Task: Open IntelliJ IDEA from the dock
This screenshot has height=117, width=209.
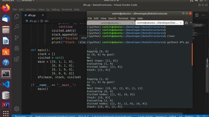Action: [x=6, y=105]
